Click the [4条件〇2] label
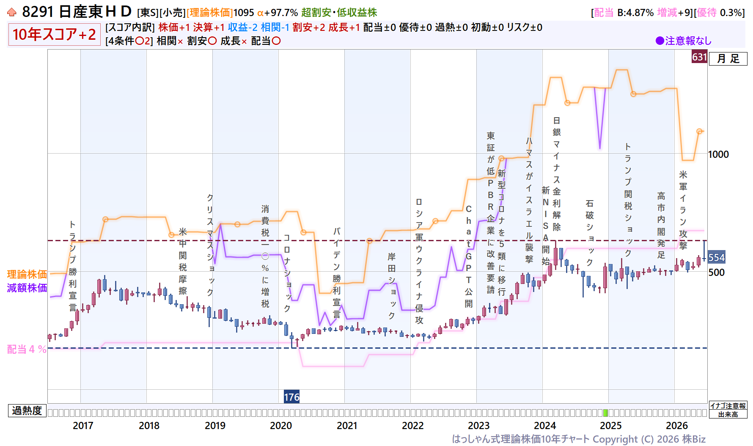This screenshot has height=446, width=753. [129, 41]
